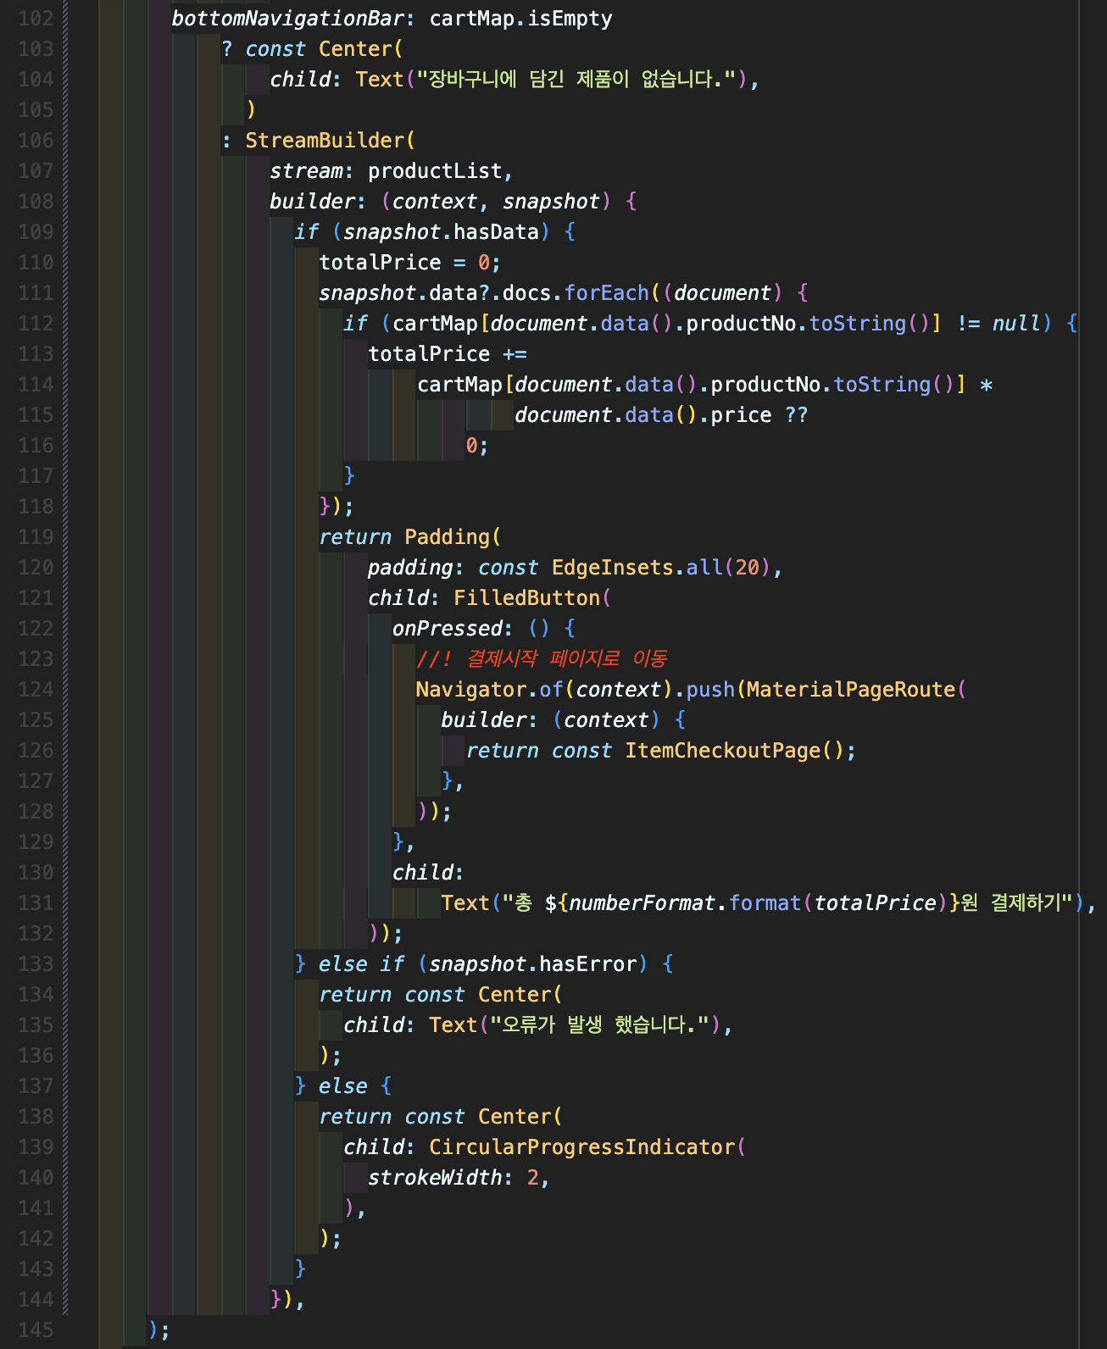Click Navigator.of(context) on line 124
The width and height of the screenshot is (1107, 1349).
click(544, 690)
